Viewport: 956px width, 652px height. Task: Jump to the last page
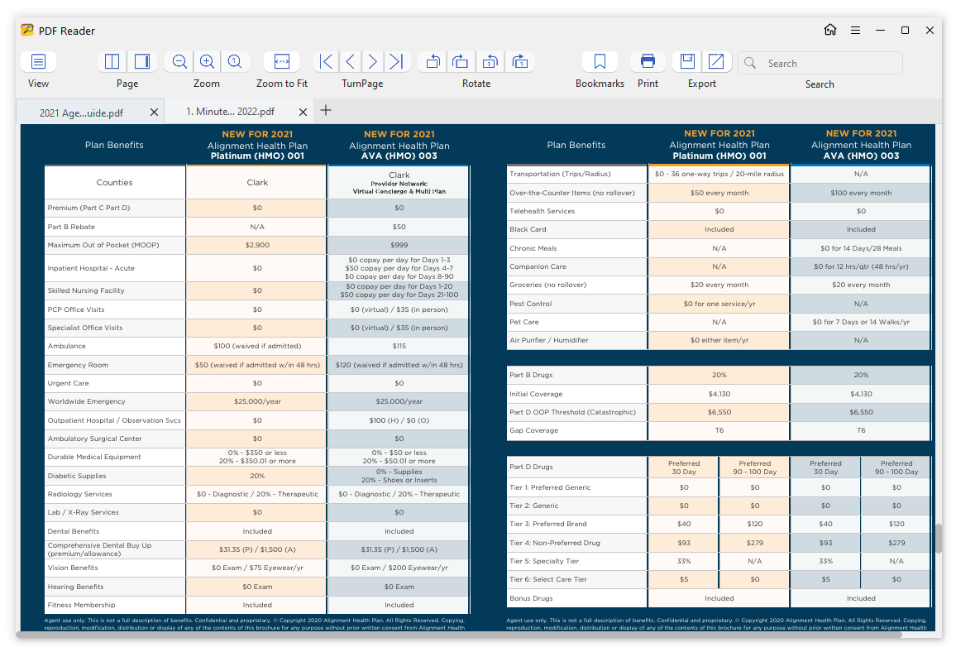pos(396,61)
